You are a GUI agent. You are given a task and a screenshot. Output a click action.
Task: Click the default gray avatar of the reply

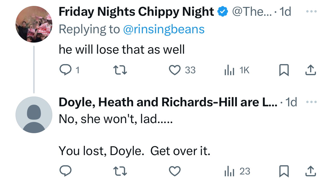pyautogui.click(x=34, y=115)
